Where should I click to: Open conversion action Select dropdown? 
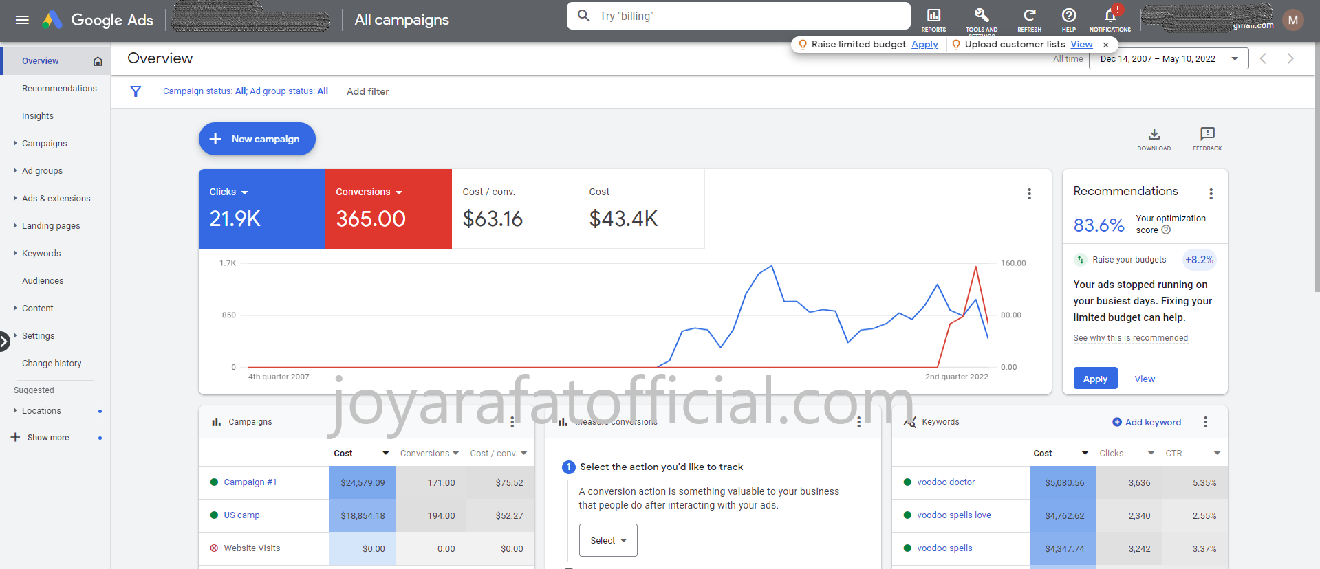[x=608, y=540]
